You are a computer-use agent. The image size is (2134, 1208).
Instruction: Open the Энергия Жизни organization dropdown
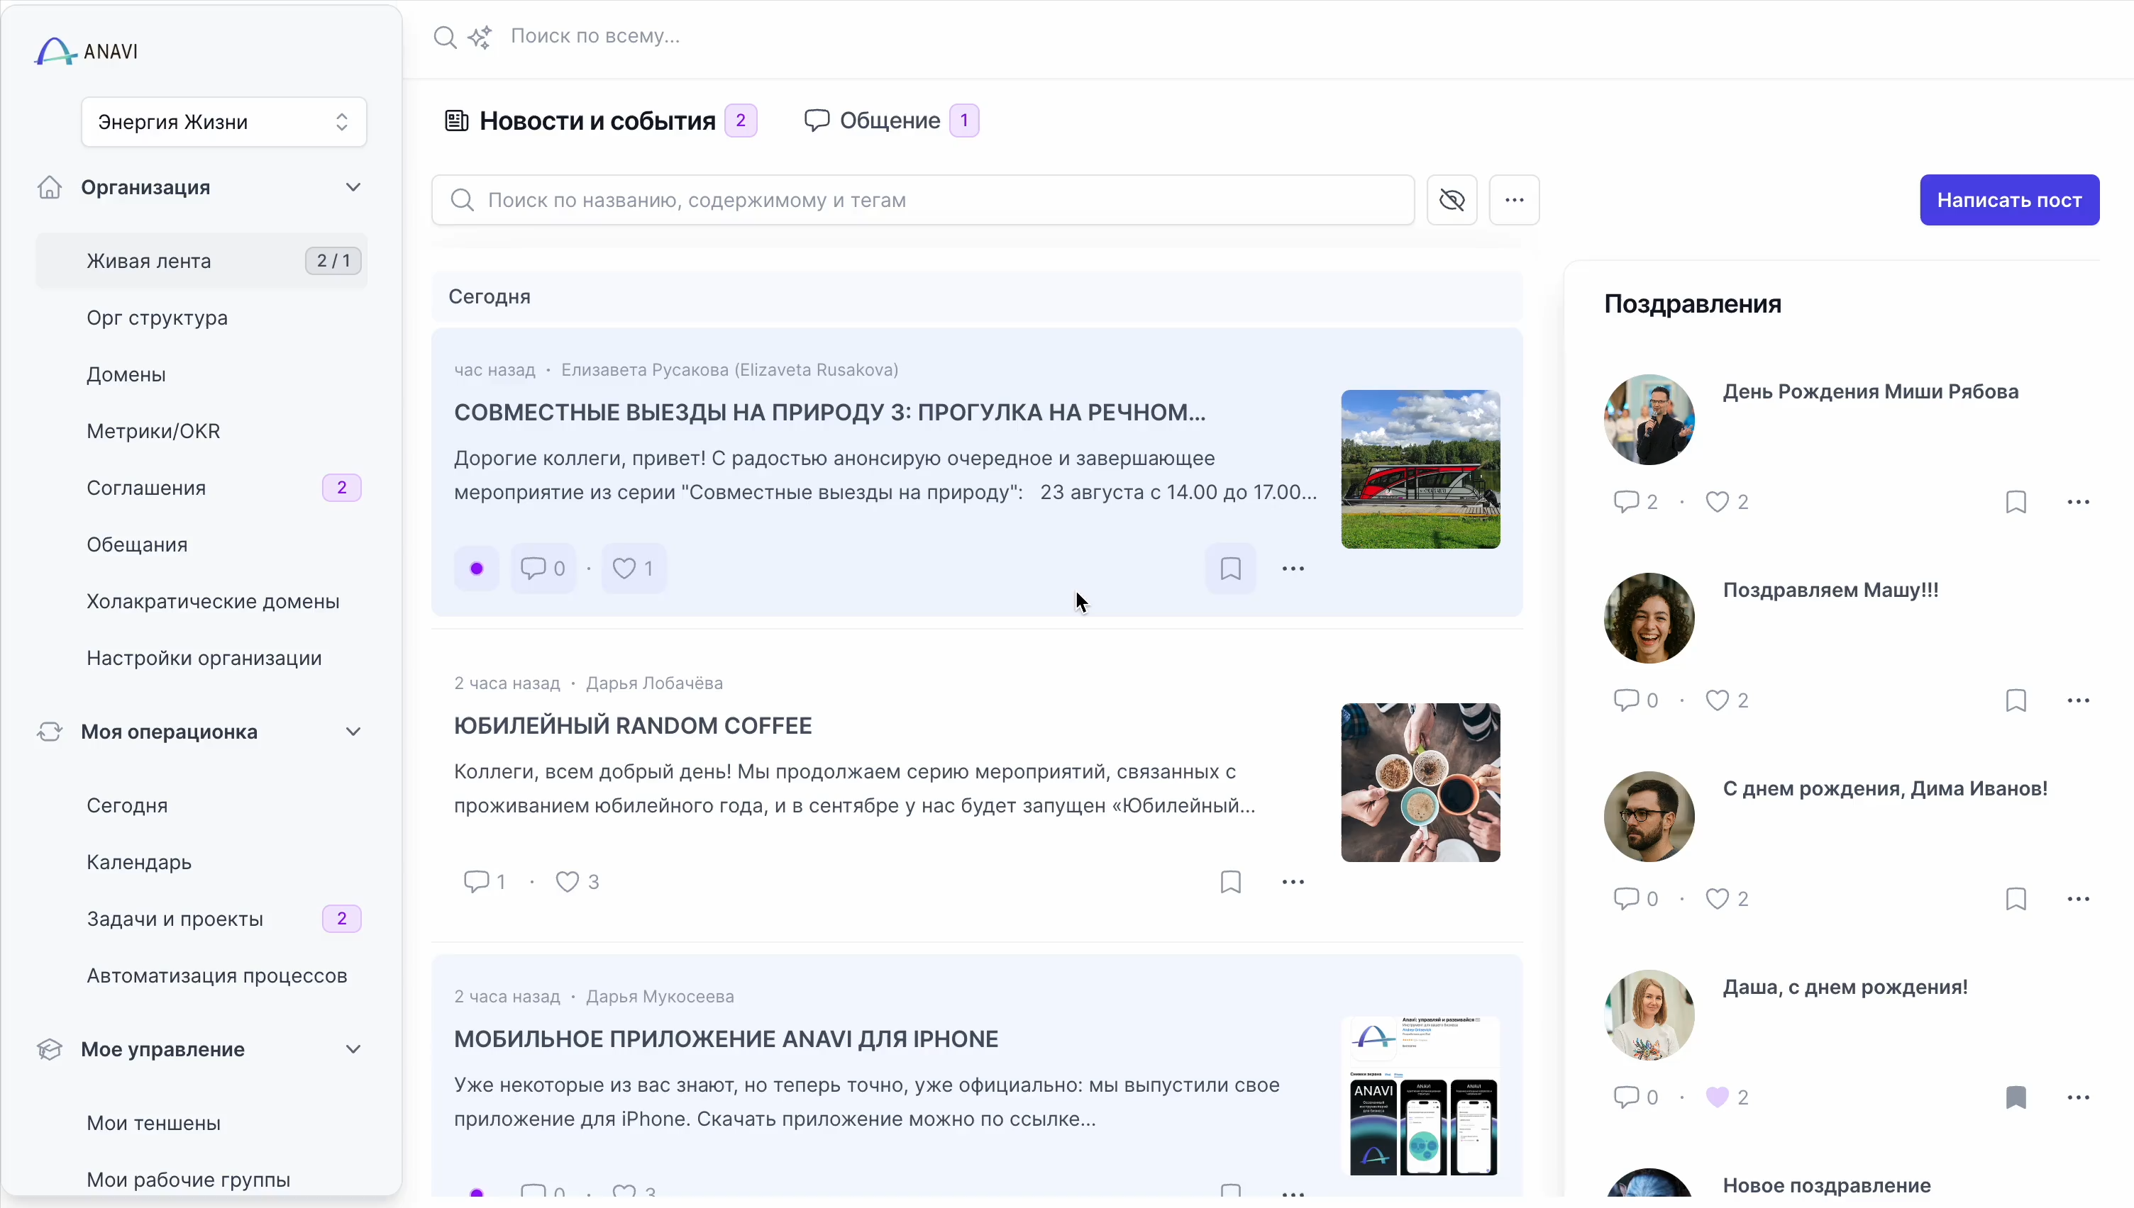[224, 122]
